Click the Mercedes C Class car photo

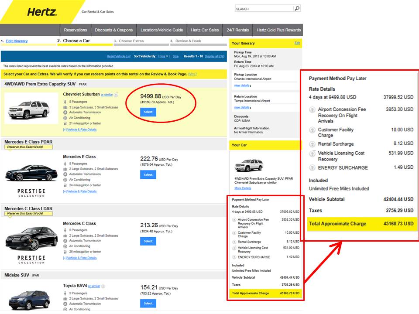click(x=31, y=238)
